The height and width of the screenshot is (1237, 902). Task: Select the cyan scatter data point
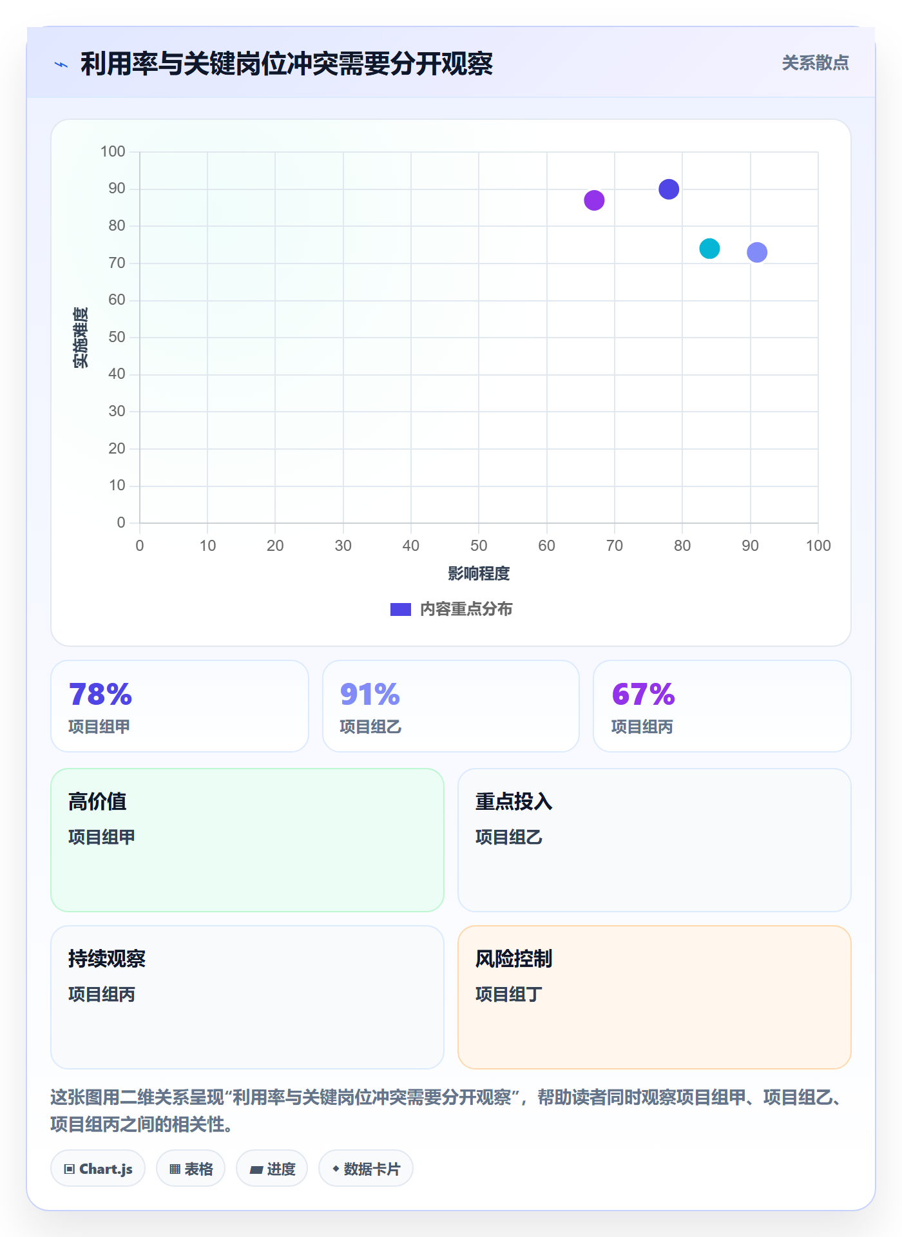click(709, 249)
